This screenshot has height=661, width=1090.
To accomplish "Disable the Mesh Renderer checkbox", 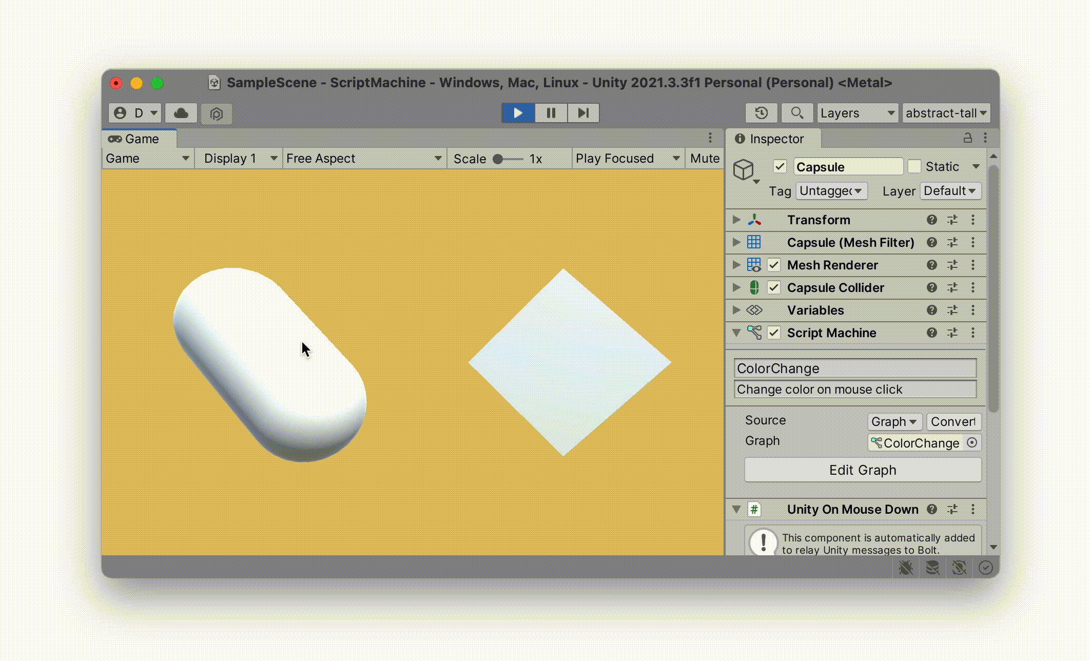I will click(x=774, y=265).
